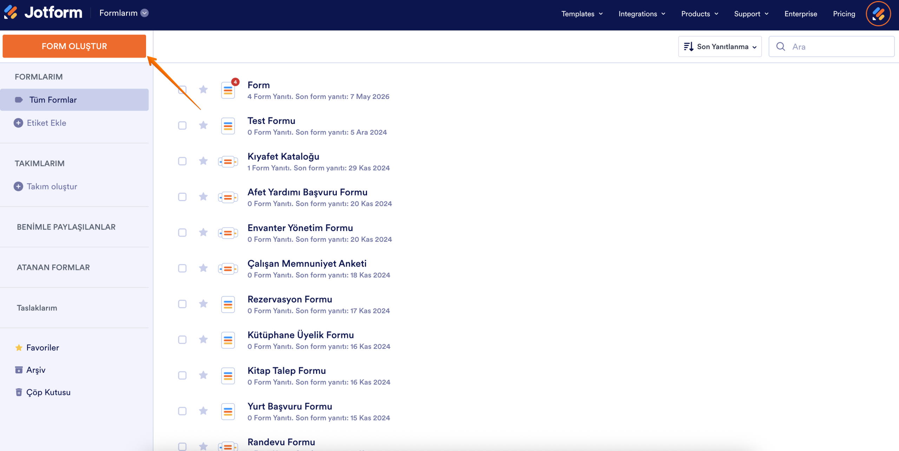The height and width of the screenshot is (451, 899).
Task: Open the Son Yanıtlanma sort dropdown
Action: [720, 47]
